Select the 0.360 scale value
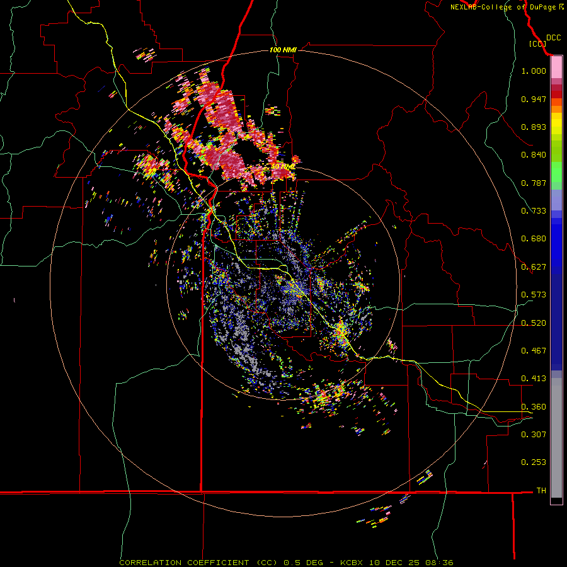The image size is (567, 567). [x=534, y=407]
